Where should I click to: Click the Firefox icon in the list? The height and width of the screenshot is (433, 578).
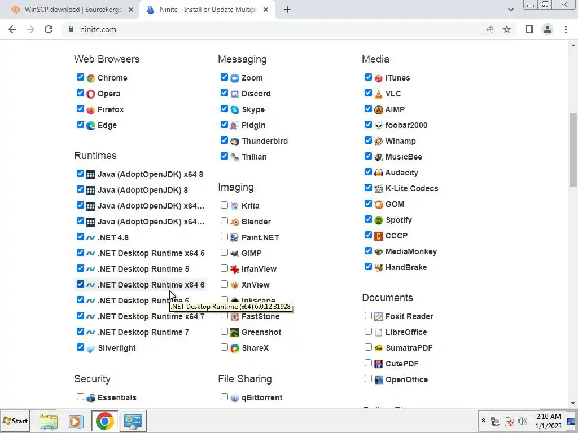tap(91, 110)
